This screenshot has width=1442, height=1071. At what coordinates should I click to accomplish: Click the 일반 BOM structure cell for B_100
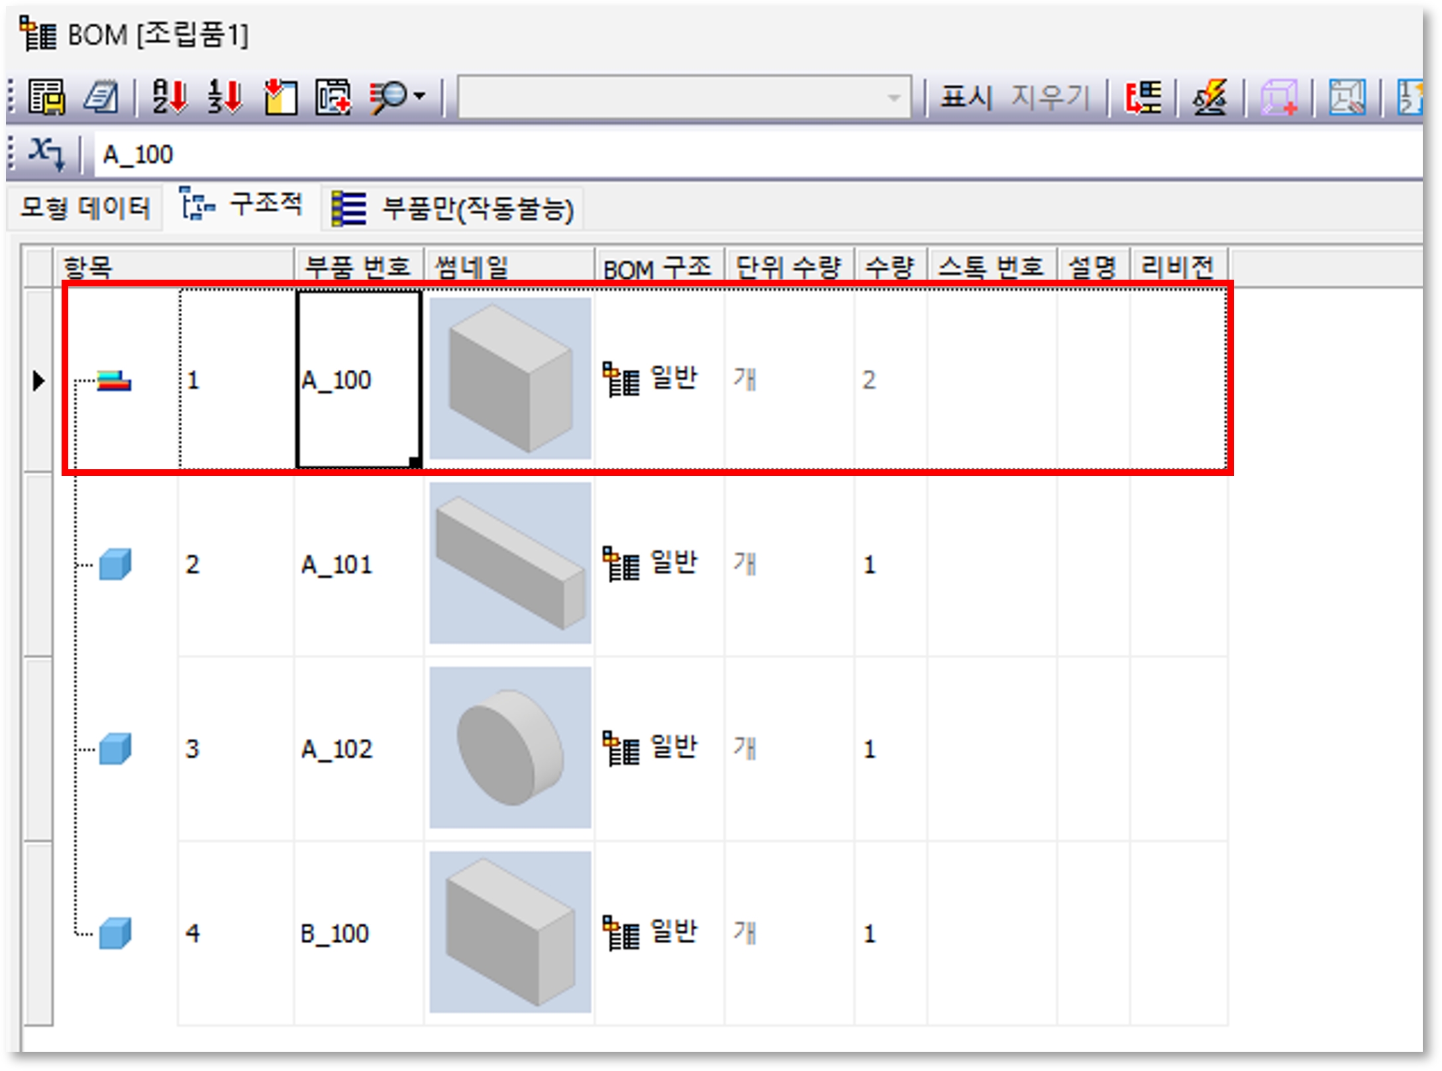659,932
